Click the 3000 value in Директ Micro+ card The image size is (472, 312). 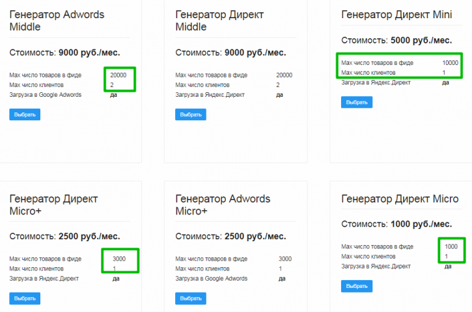tap(119, 259)
